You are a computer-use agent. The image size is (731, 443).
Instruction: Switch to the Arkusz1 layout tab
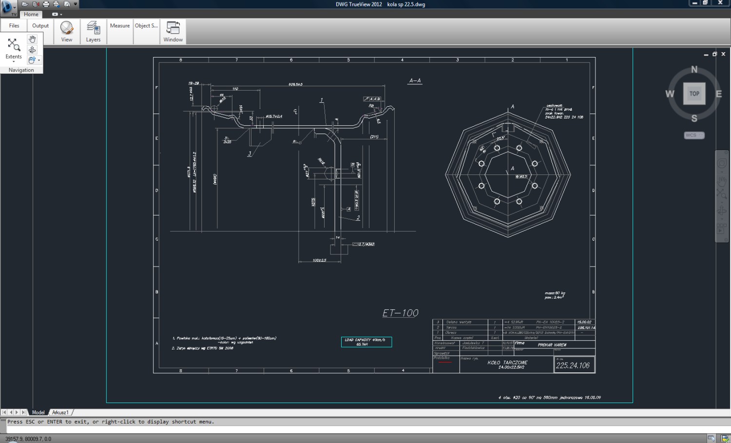click(60, 412)
